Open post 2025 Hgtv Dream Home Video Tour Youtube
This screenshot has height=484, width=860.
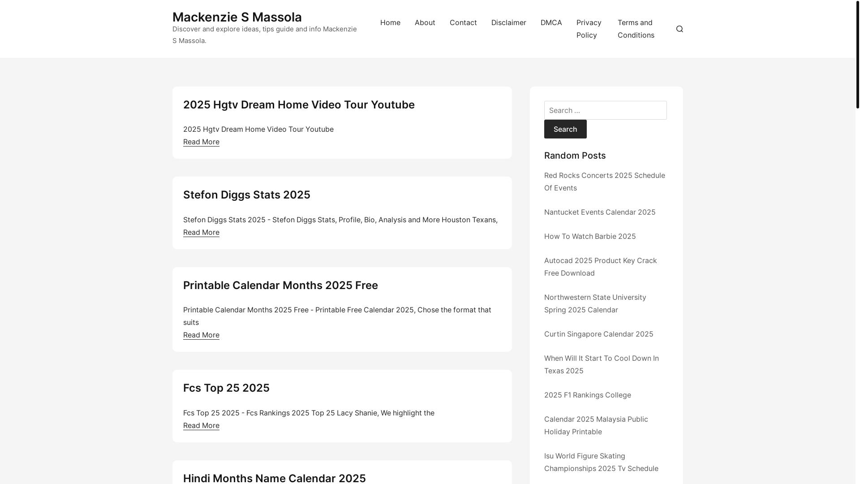(x=299, y=104)
